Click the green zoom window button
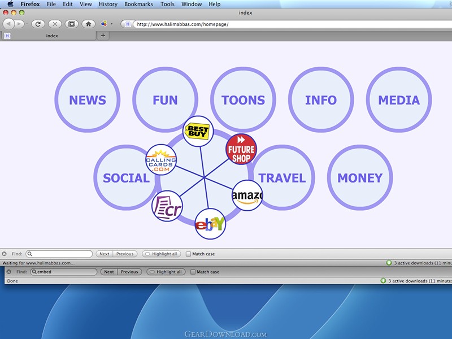Viewport: 452px width, 339px height. (21, 12)
